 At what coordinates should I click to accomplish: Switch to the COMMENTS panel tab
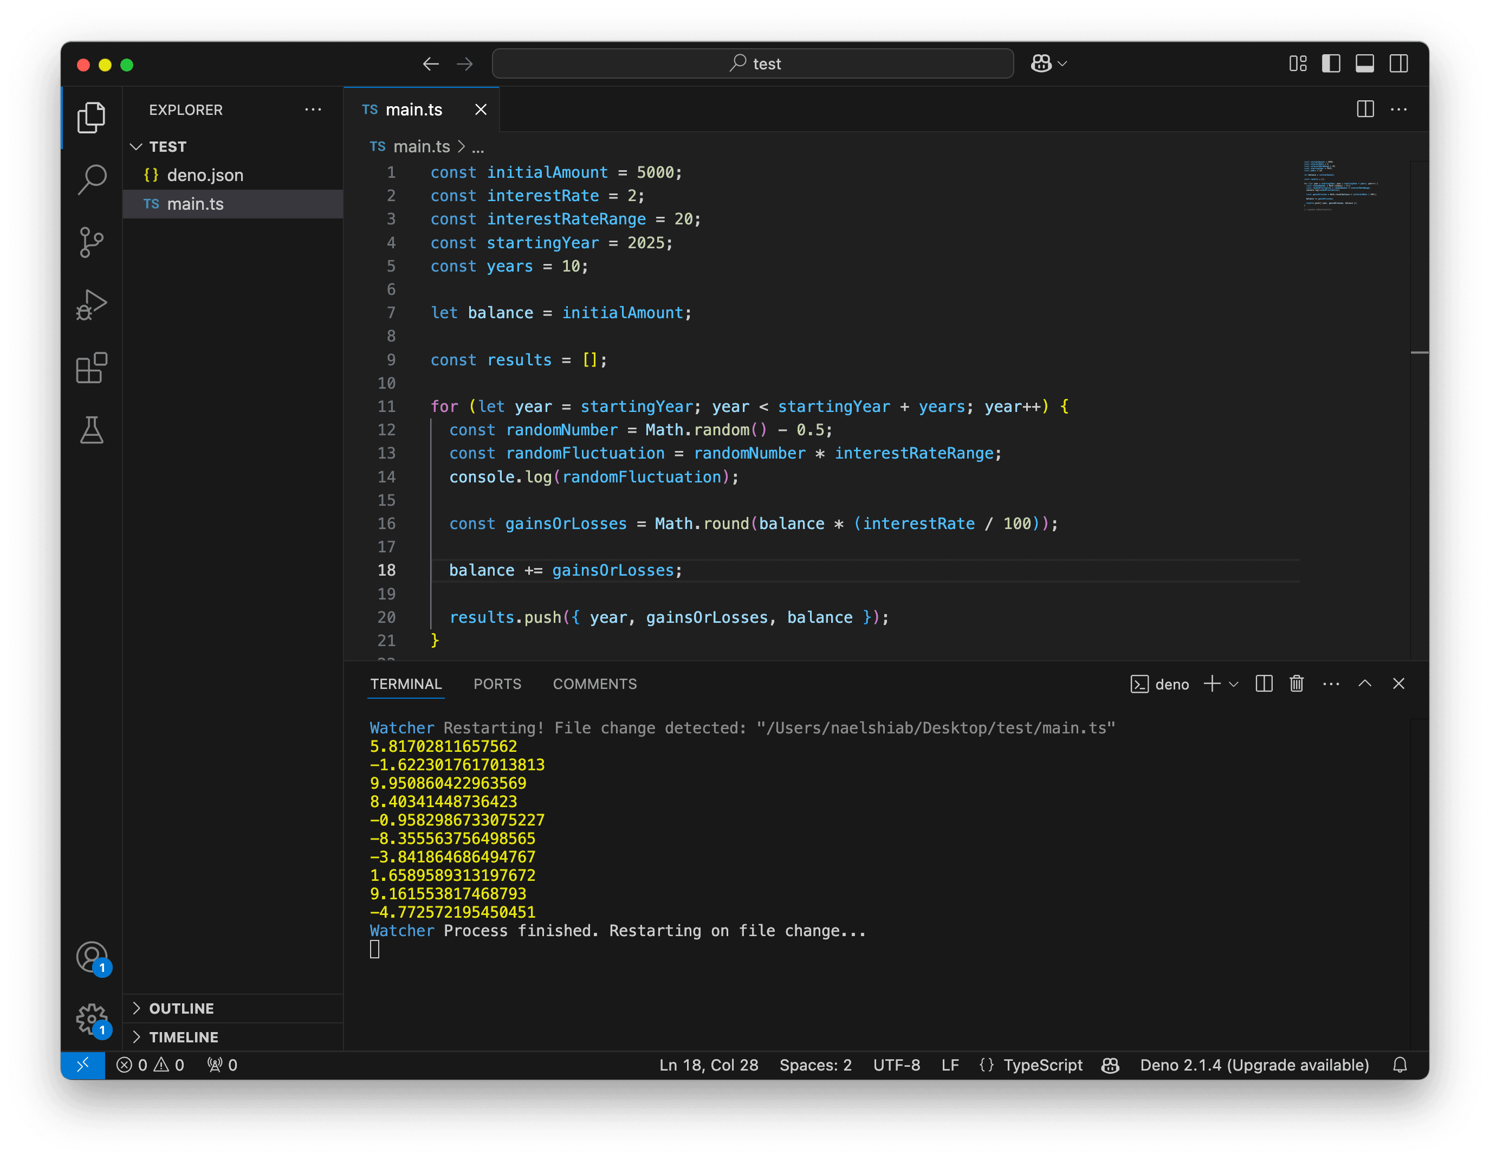[595, 684]
